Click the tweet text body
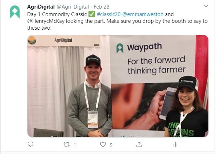 click(x=117, y=21)
